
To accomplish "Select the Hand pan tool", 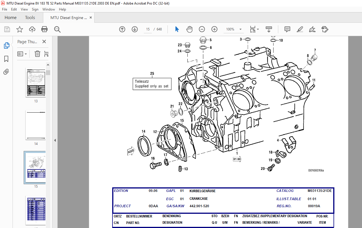I will click(x=189, y=29).
